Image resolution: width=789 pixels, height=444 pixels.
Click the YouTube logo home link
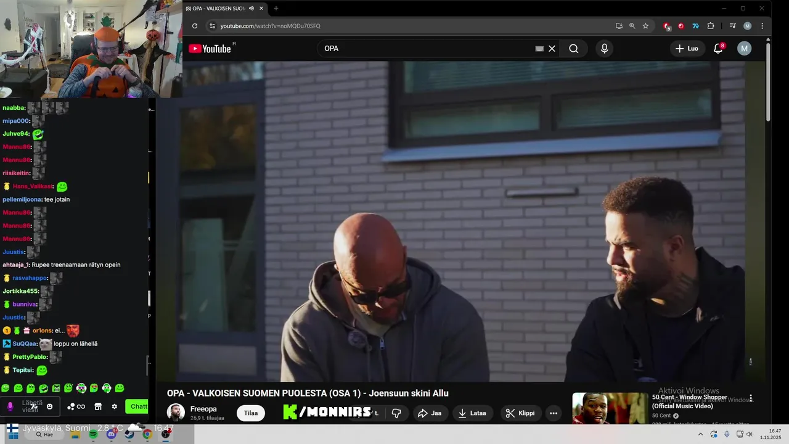210,49
